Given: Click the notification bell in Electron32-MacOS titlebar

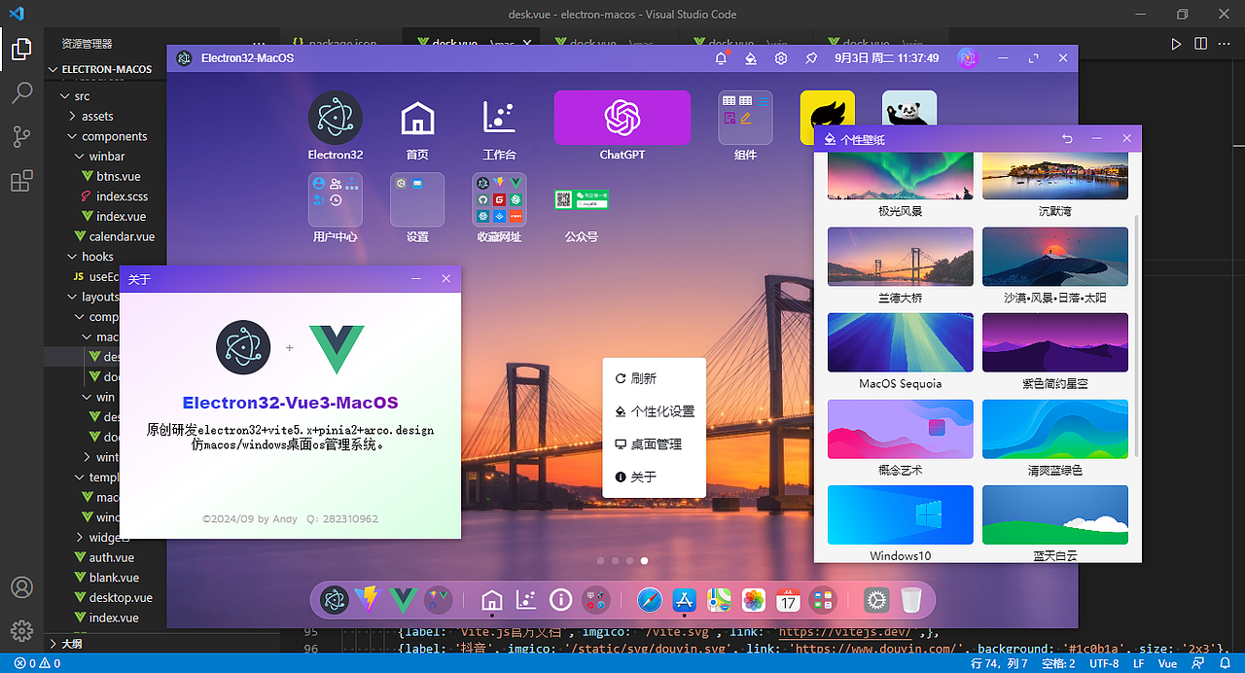Looking at the screenshot, I should [721, 58].
